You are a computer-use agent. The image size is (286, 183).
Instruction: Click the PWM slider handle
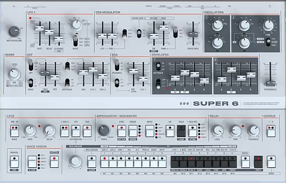[x=163, y=28]
